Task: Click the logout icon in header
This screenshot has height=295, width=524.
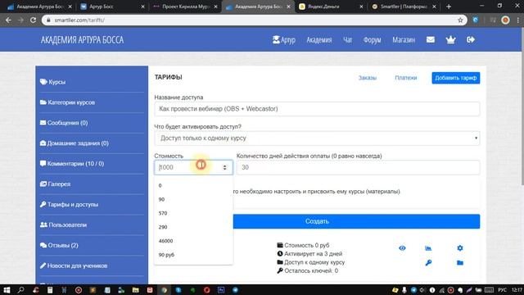Action: (471, 40)
